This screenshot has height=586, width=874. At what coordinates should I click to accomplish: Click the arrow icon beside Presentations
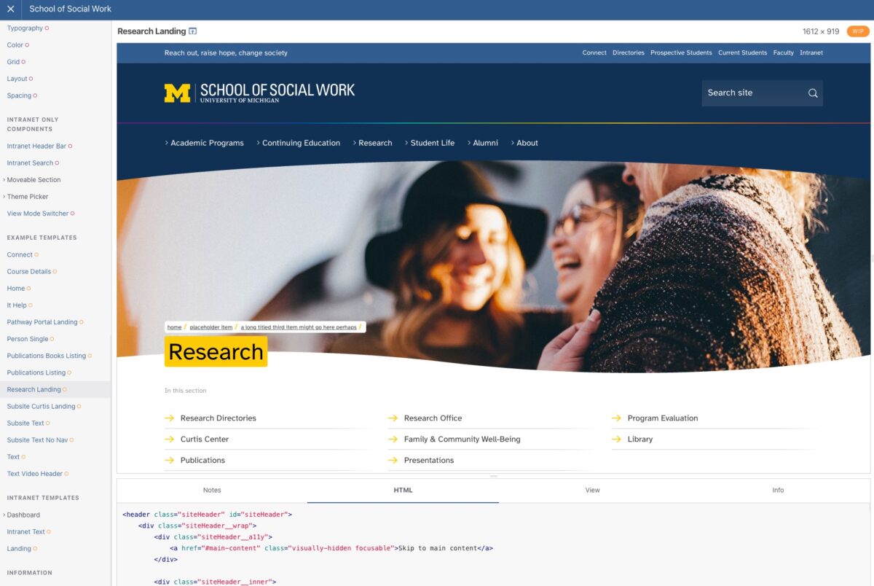coord(393,461)
